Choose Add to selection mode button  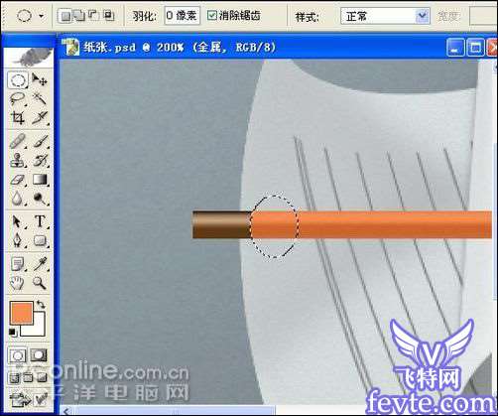coord(79,15)
